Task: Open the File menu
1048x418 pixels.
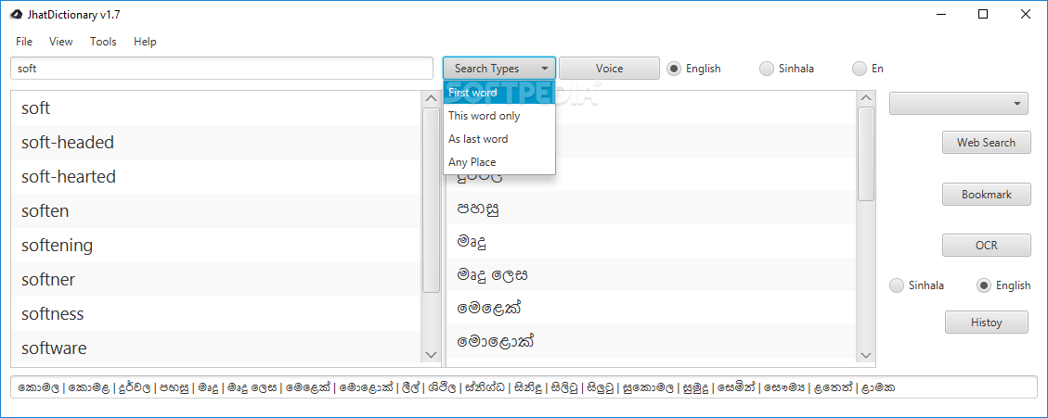Action: pyautogui.click(x=24, y=42)
